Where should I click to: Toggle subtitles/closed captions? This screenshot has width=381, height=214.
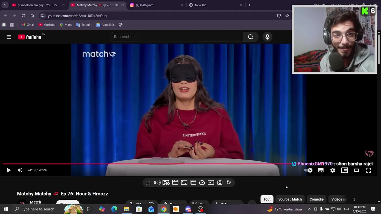coord(321,170)
